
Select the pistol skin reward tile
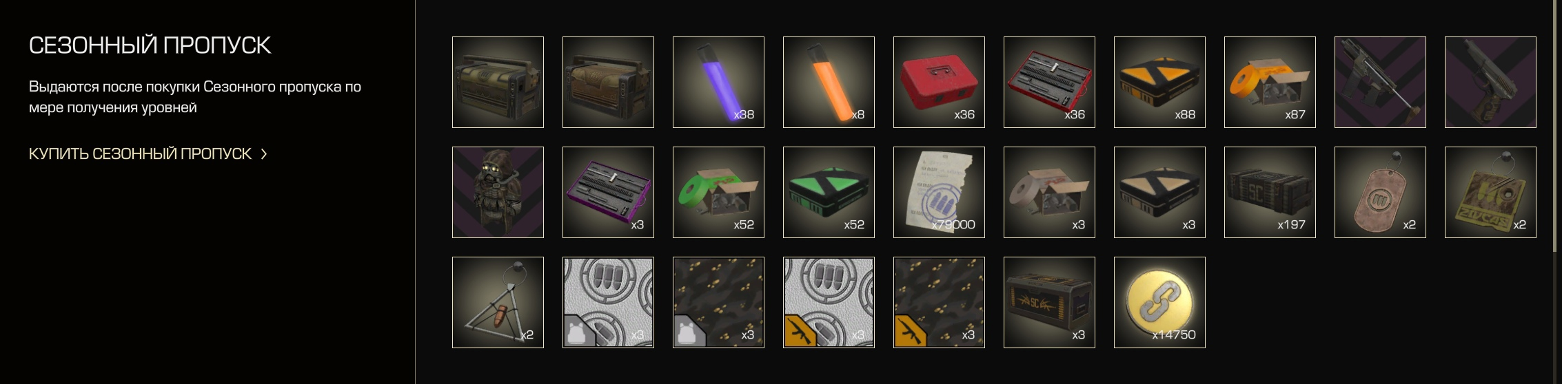click(x=1490, y=82)
